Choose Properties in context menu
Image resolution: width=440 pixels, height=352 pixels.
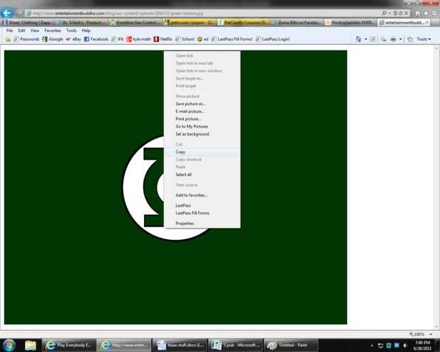202,224
